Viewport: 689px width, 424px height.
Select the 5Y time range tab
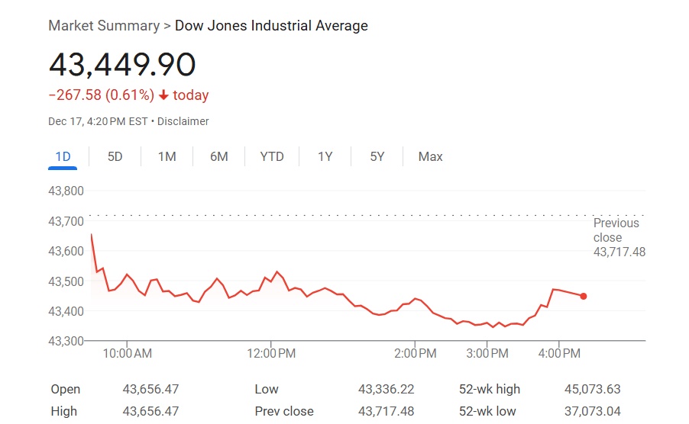click(x=377, y=156)
